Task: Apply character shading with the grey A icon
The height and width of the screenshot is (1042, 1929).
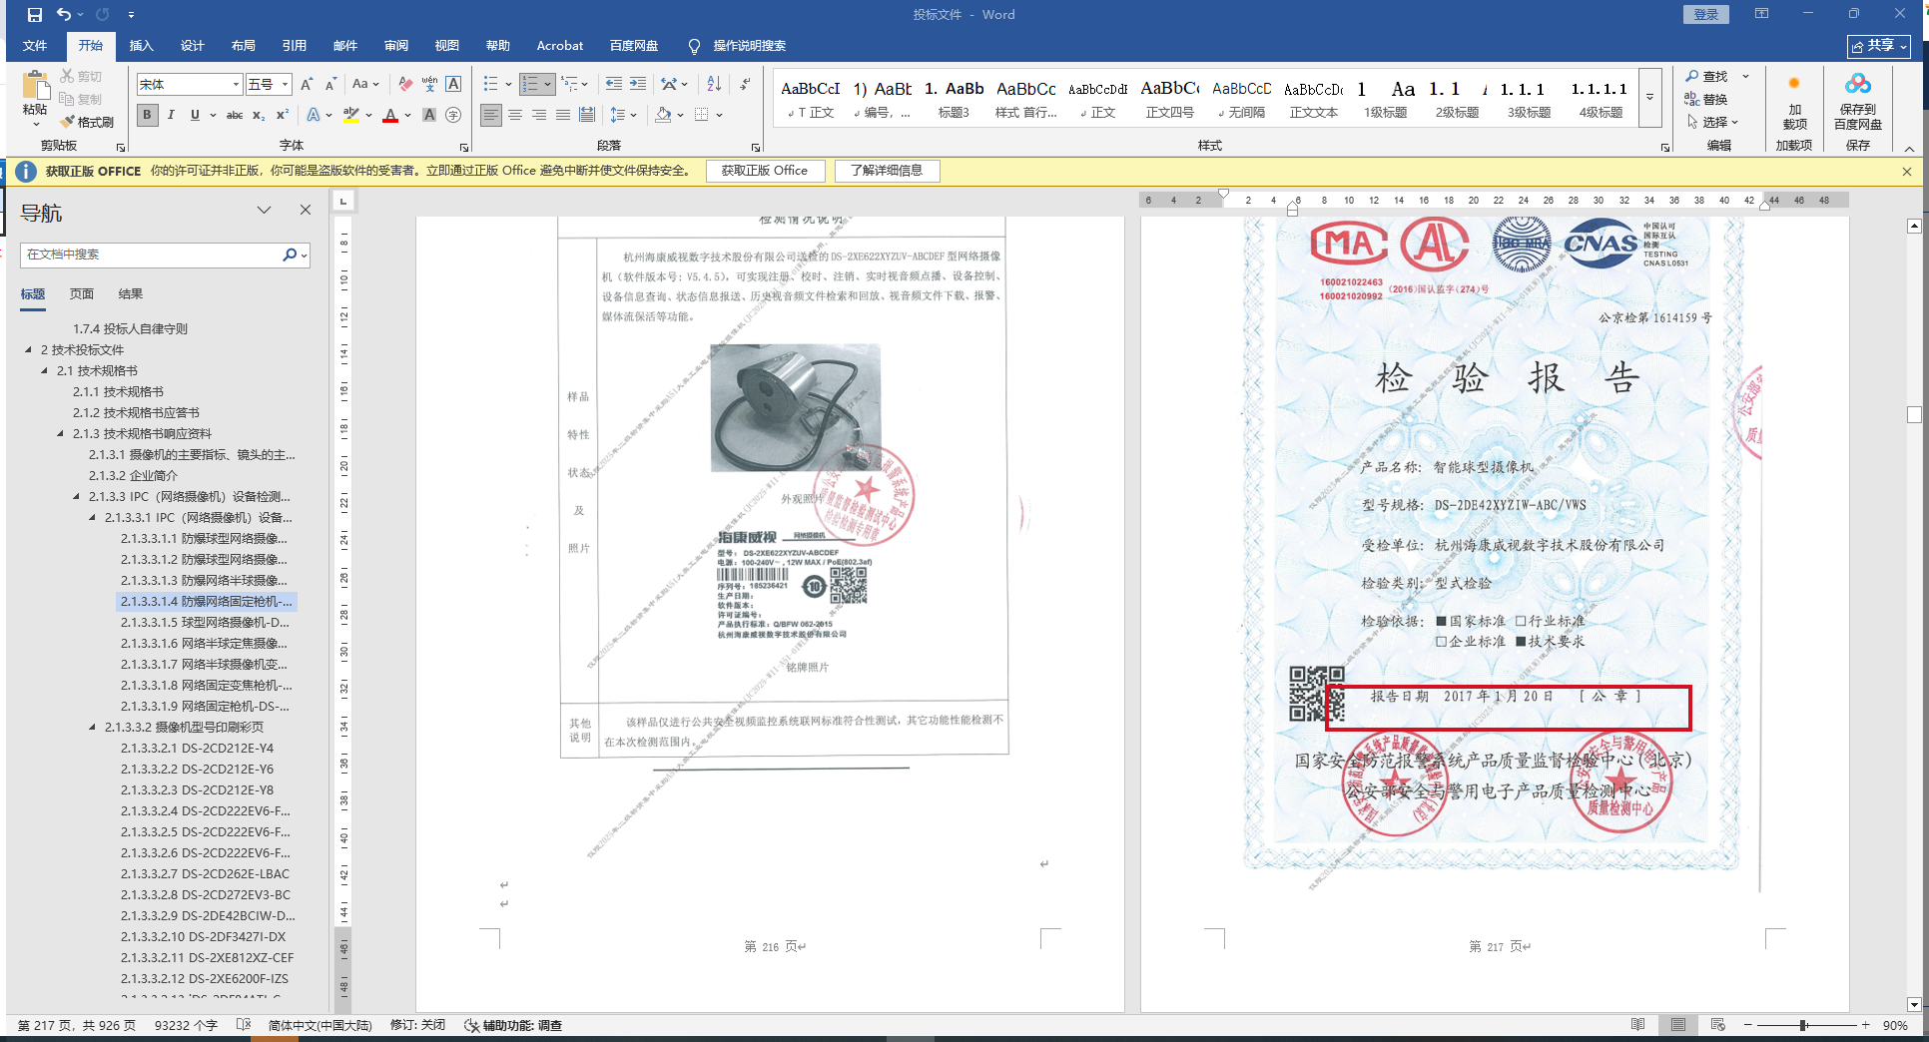Action: (x=429, y=115)
